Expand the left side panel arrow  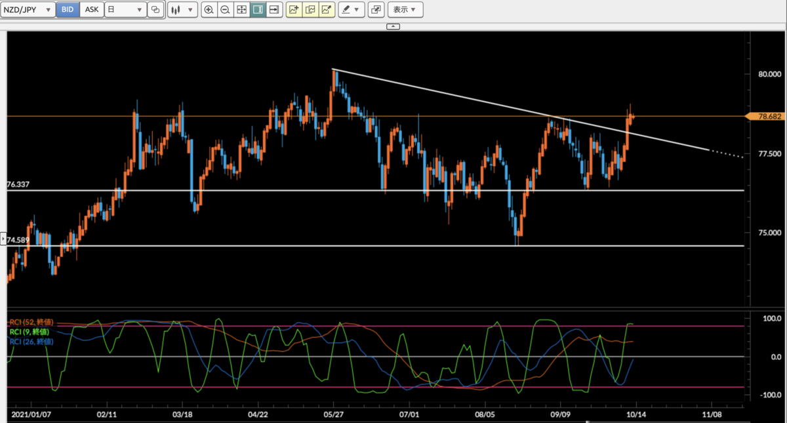pos(3,240)
